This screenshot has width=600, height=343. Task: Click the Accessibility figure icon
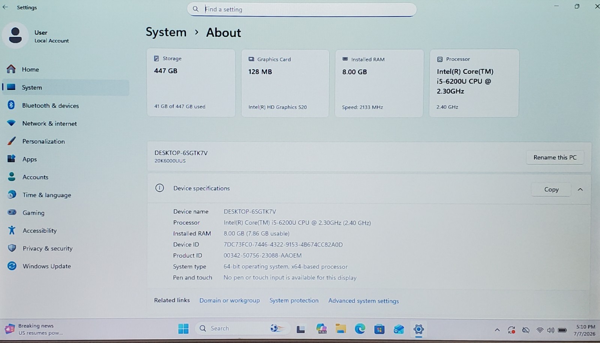(x=12, y=230)
